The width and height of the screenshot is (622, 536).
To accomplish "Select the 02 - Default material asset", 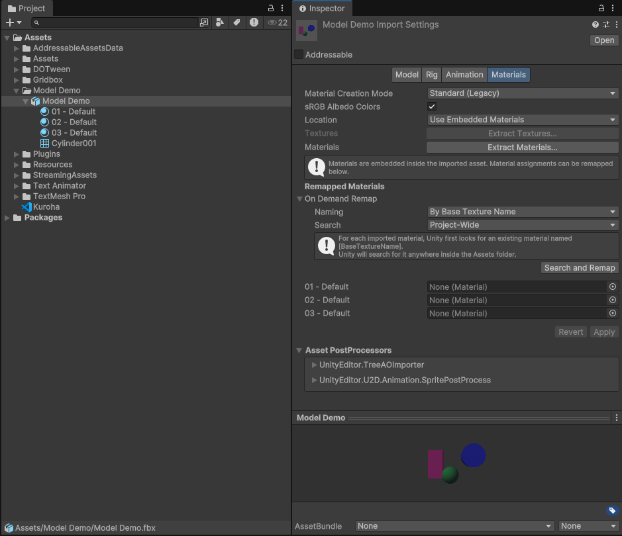I will click(74, 122).
